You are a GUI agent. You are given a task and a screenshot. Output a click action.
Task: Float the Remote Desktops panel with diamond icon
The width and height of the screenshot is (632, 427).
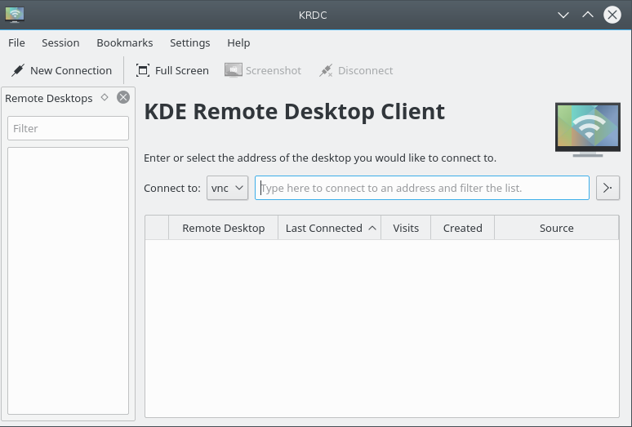click(x=105, y=97)
